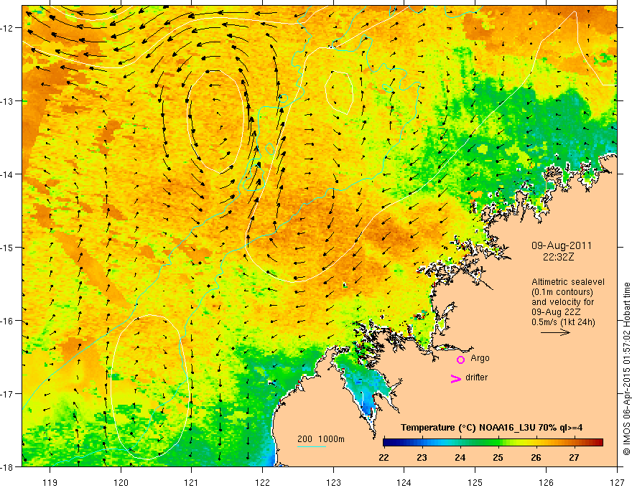Click the colorbar value "24"

click(460, 457)
